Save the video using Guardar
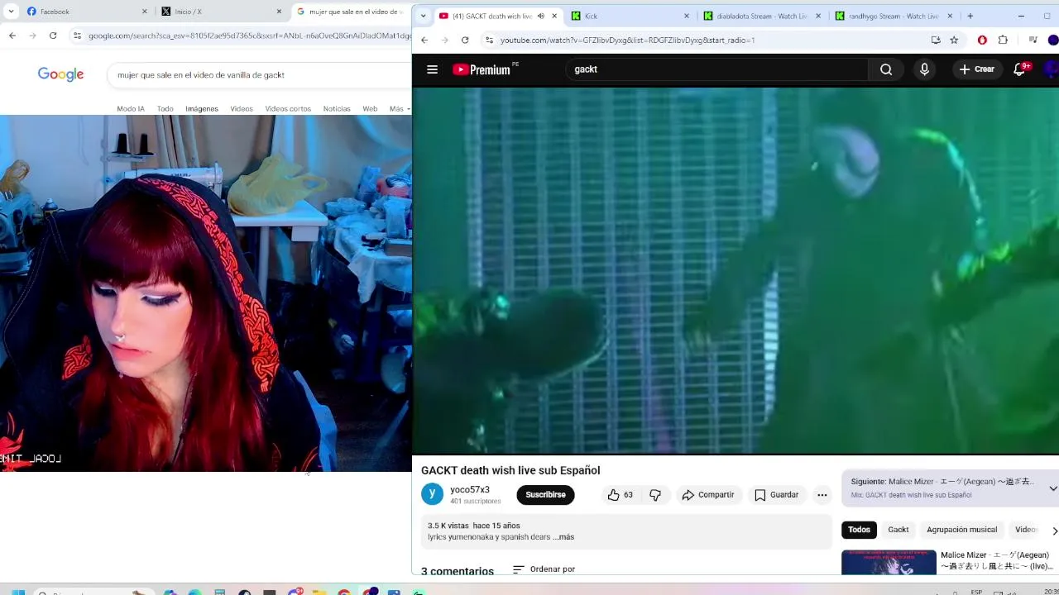1059x595 pixels. [x=776, y=495]
